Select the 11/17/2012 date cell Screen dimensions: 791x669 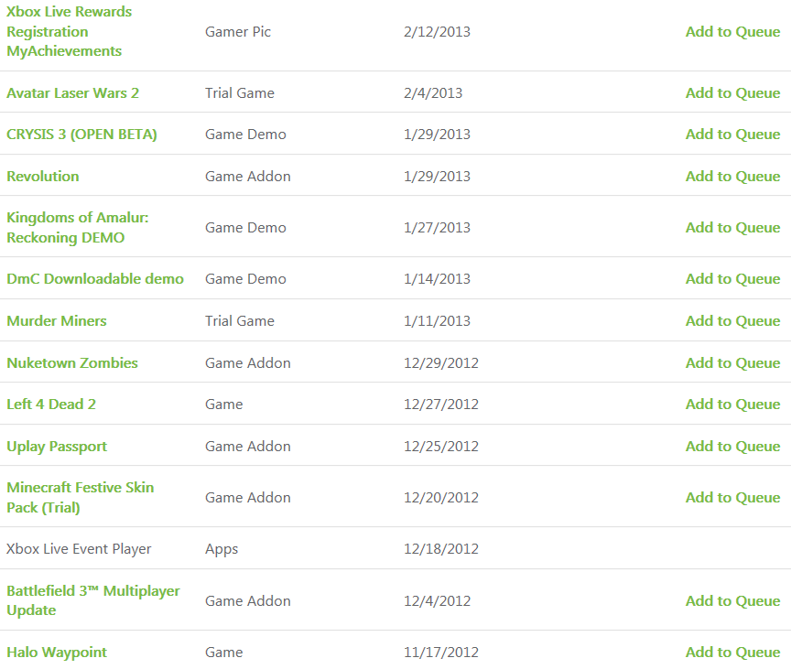[441, 653]
